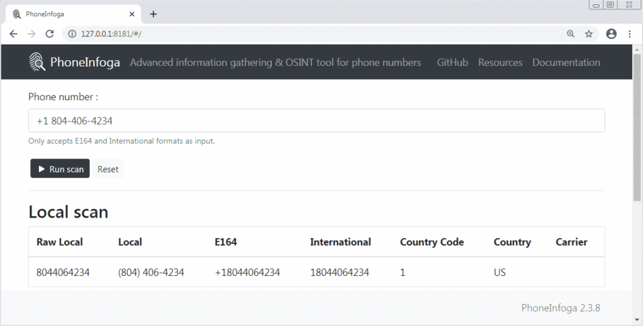Minimize the browser window
Viewport: 643px width, 326px height.
point(596,5)
